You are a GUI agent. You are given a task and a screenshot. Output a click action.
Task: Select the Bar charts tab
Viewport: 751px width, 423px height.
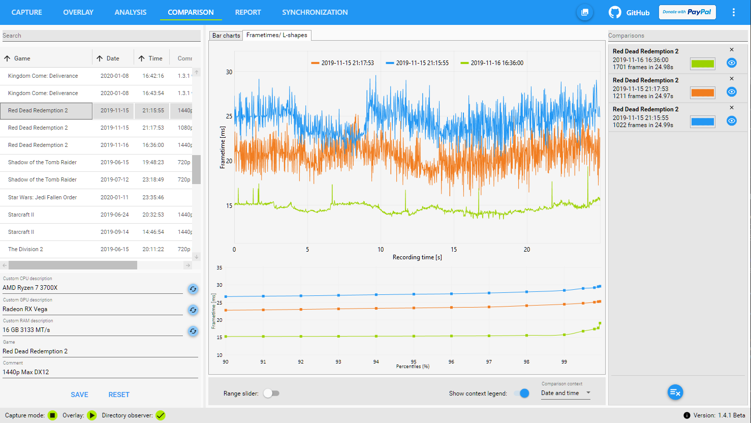coord(226,36)
